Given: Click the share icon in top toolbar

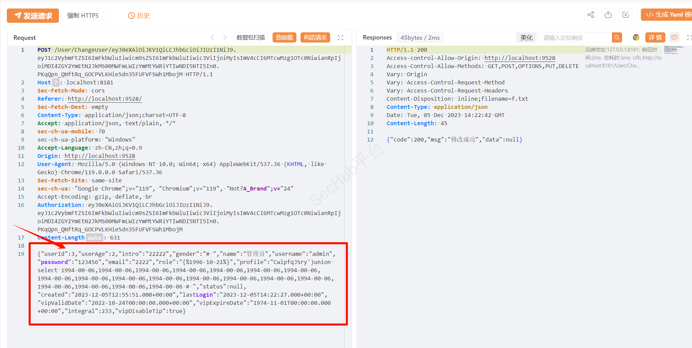Looking at the screenshot, I should (591, 15).
